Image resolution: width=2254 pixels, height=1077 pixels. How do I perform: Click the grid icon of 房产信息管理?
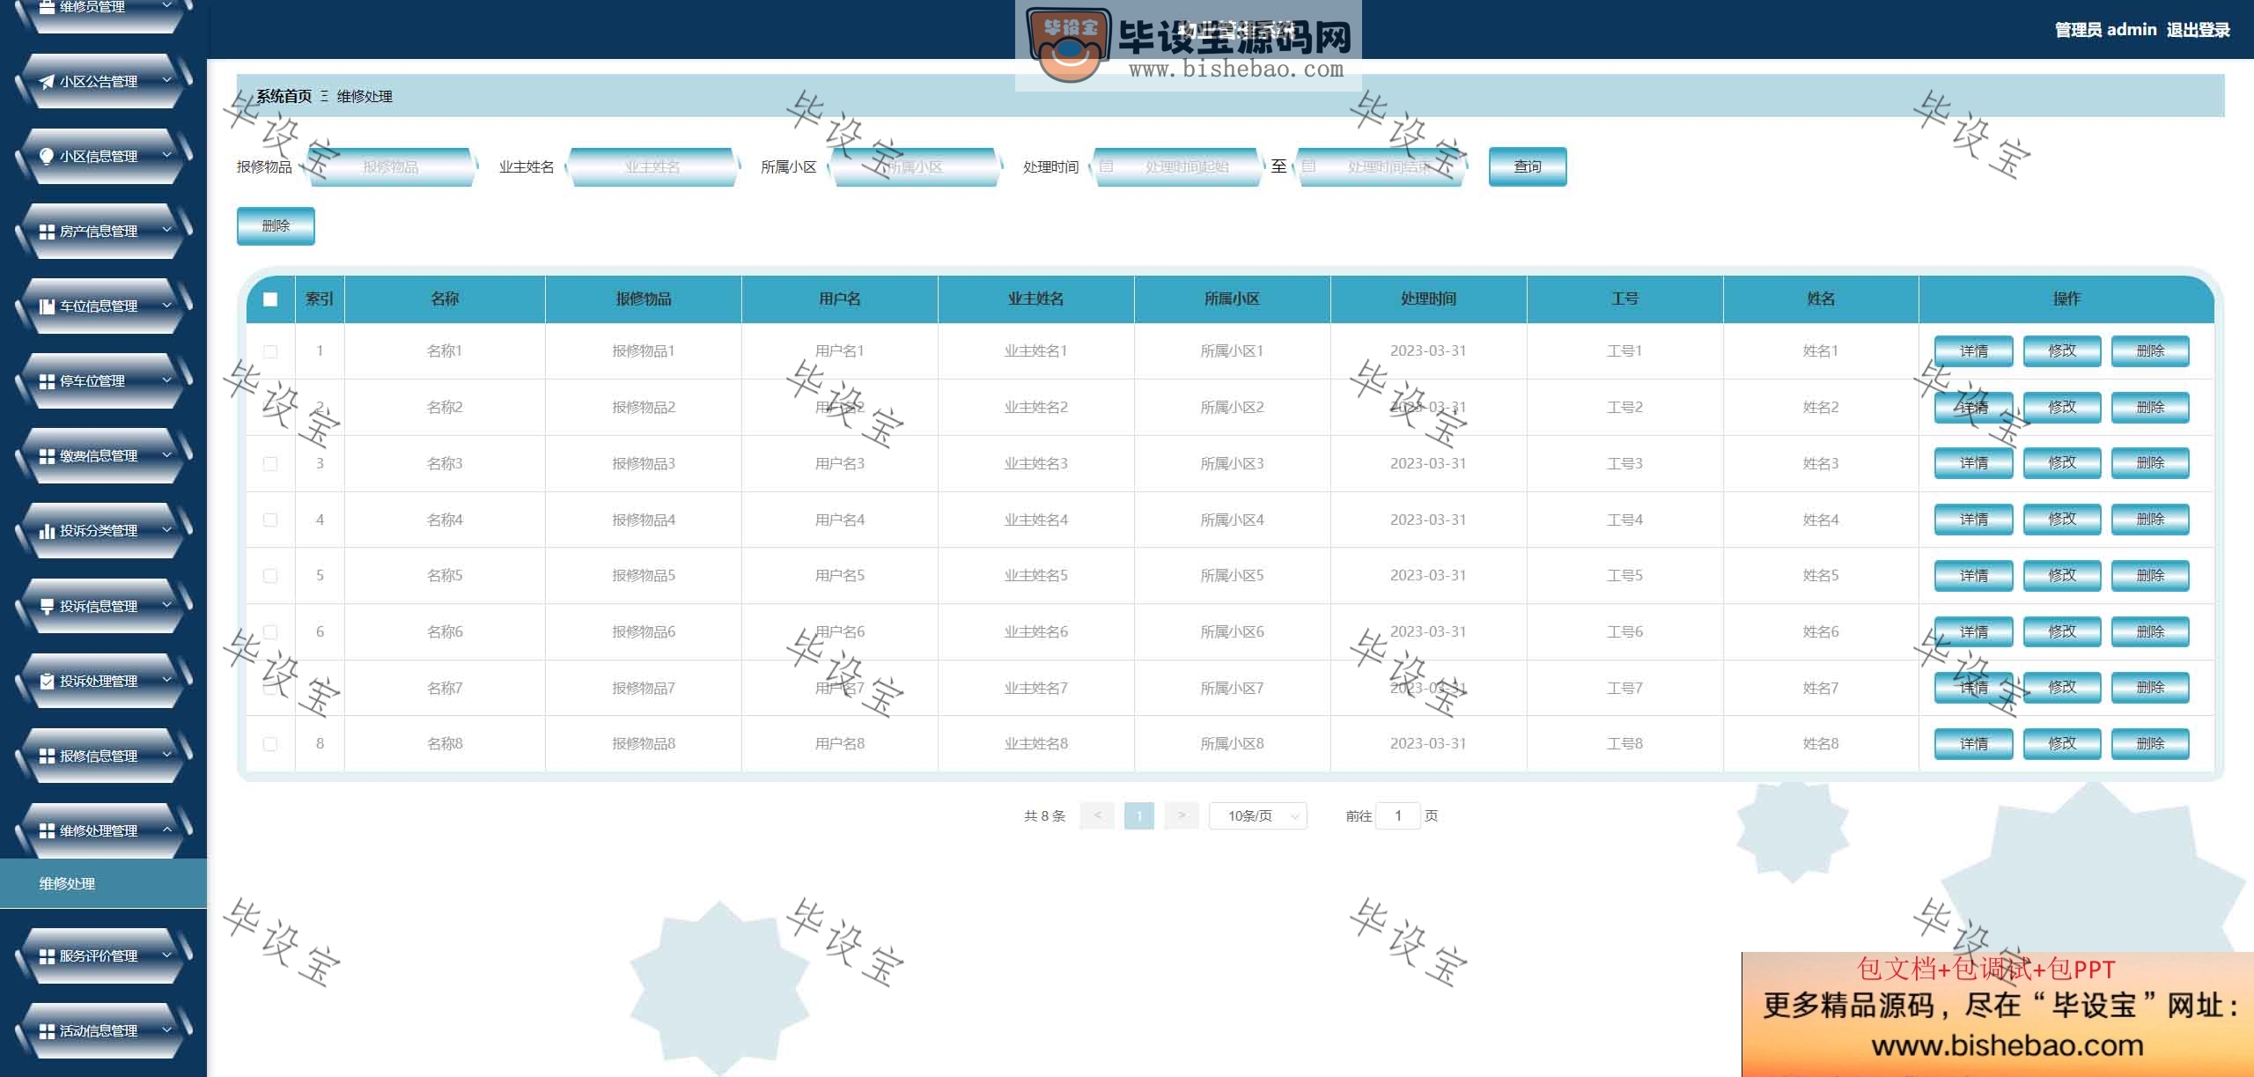(x=47, y=232)
